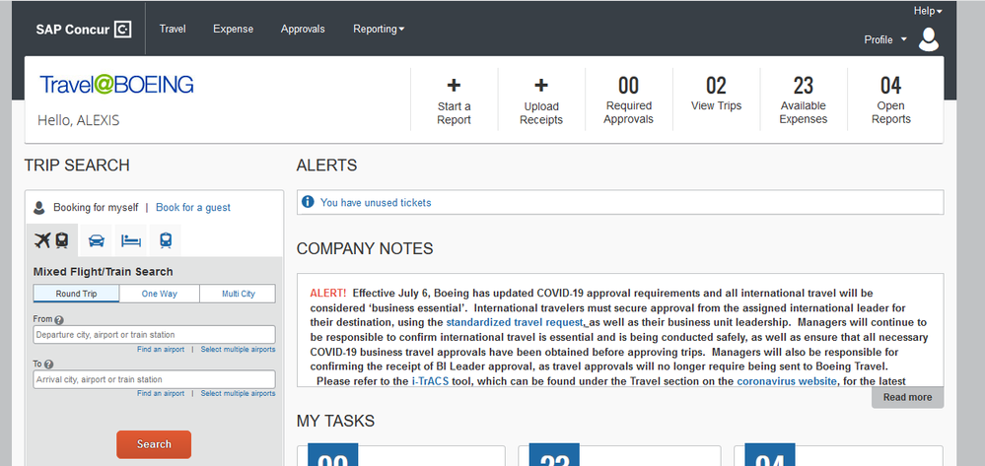Click the plus icon for Start a Report

[454, 86]
